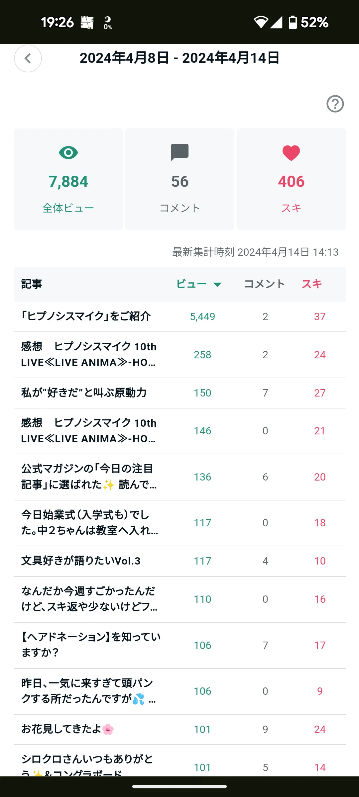Sort the table by スキ column
Viewport: 359px width, 797px height.
coord(312,284)
